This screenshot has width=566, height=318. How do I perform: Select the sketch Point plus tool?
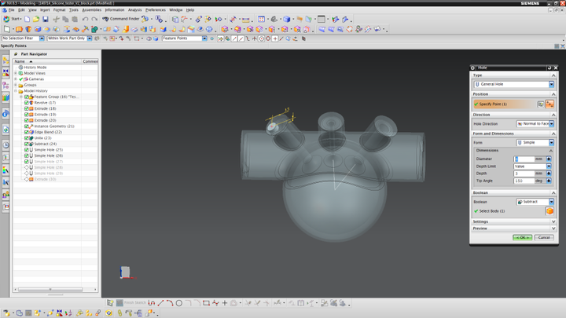[225, 303]
